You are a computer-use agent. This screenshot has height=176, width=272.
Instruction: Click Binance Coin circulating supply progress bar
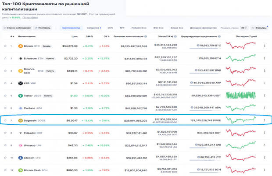coord(205,73)
